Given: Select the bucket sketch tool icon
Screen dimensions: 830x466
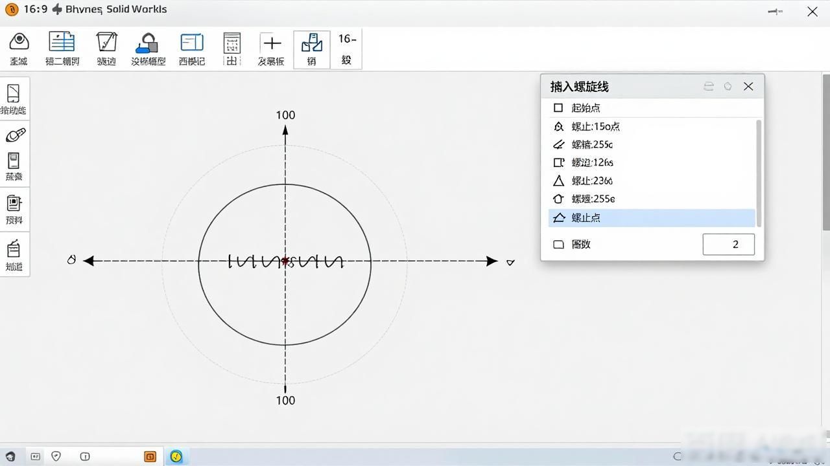Looking at the screenshot, I should click(106, 41).
